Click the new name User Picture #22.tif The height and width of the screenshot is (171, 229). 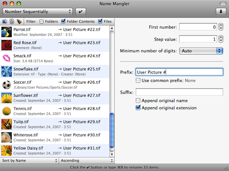pos(81,30)
